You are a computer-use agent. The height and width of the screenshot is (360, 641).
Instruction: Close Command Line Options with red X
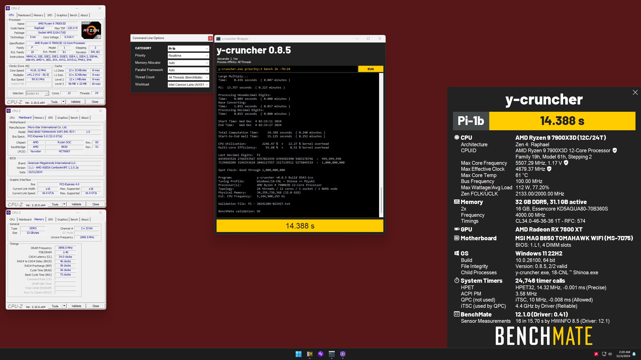(210, 38)
